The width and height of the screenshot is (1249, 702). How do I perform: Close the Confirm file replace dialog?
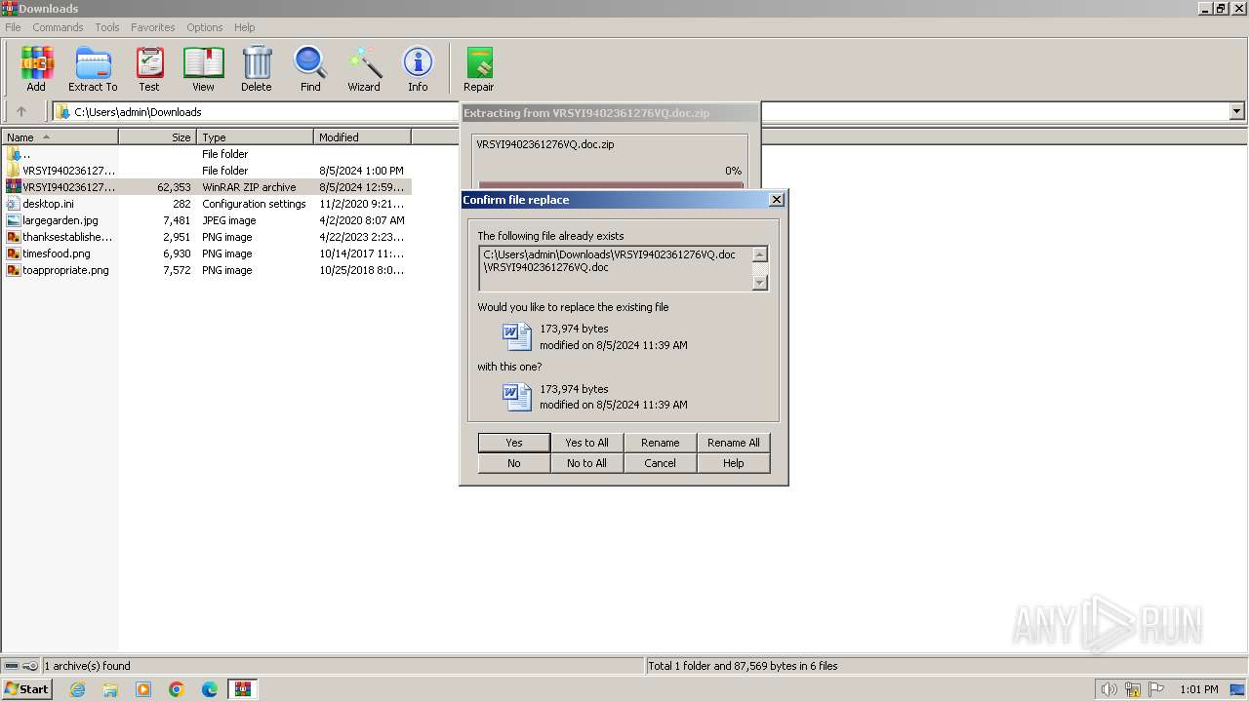777,200
